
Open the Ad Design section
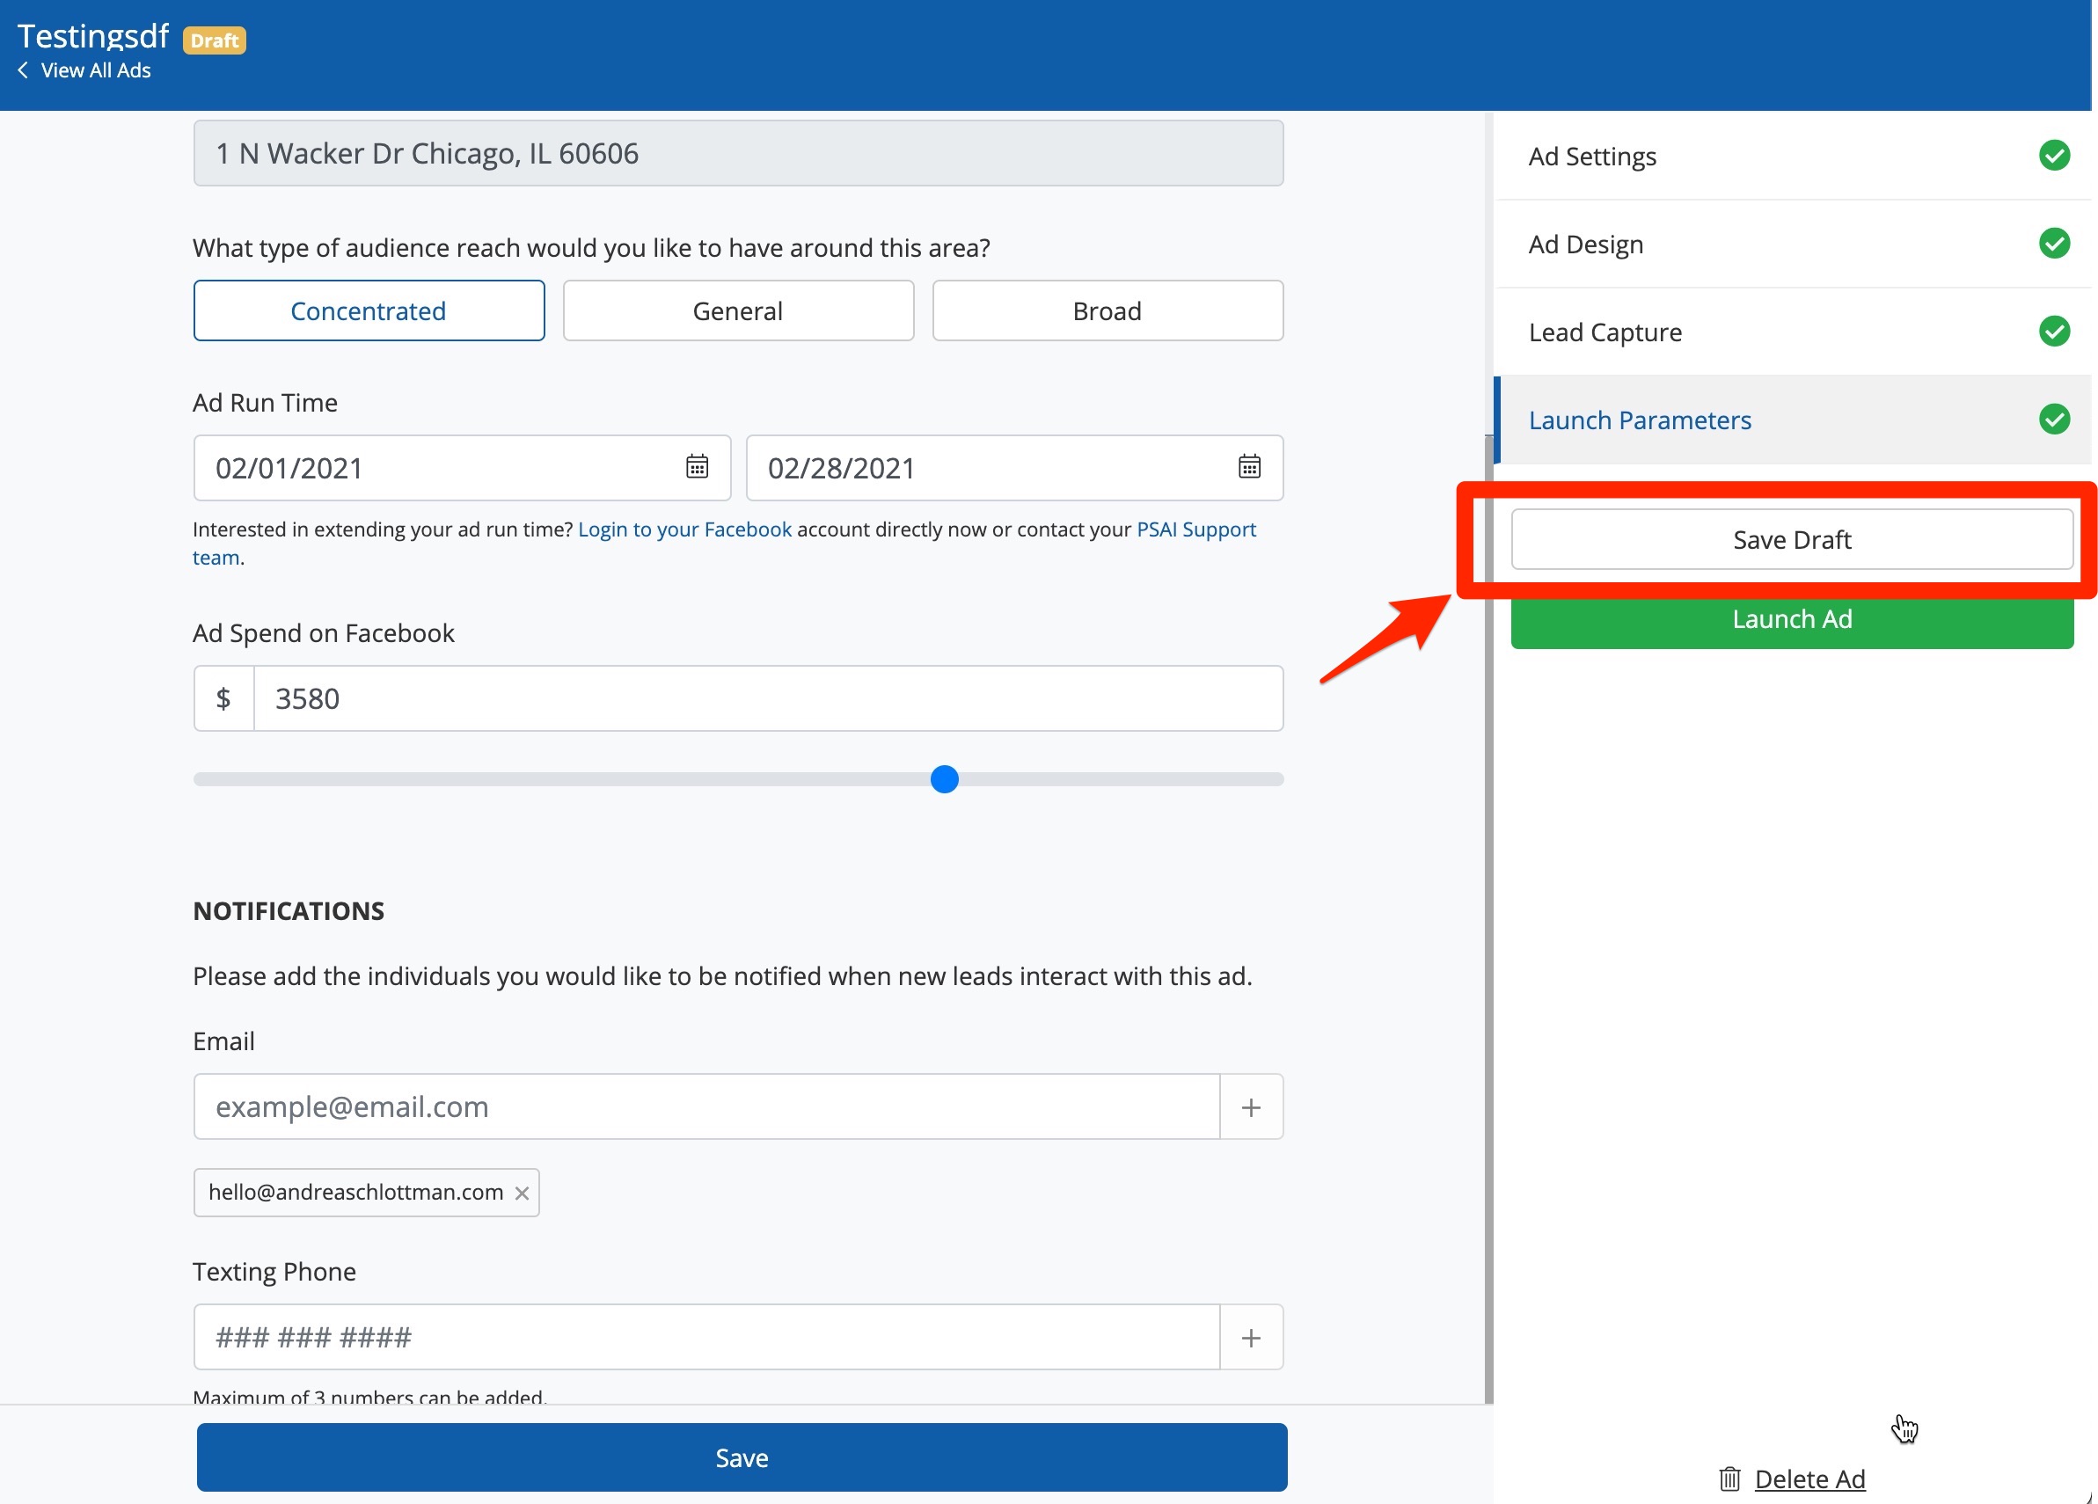click(x=1585, y=245)
